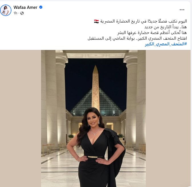This screenshot has width=192, height=187.
Task: Click the obelisk in the photo
Action: pyautogui.click(x=96, y=88)
